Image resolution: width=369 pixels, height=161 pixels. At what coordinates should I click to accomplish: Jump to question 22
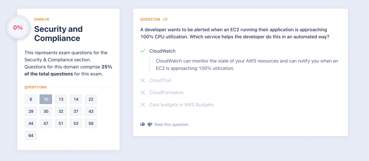pyautogui.click(x=91, y=99)
